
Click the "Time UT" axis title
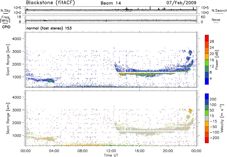point(111,155)
